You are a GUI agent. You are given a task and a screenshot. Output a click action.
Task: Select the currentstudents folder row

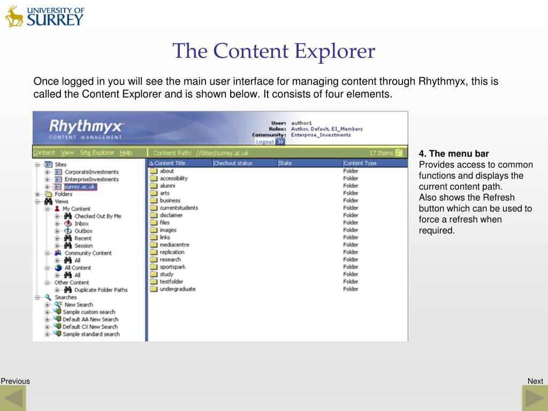pyautogui.click(x=278, y=208)
